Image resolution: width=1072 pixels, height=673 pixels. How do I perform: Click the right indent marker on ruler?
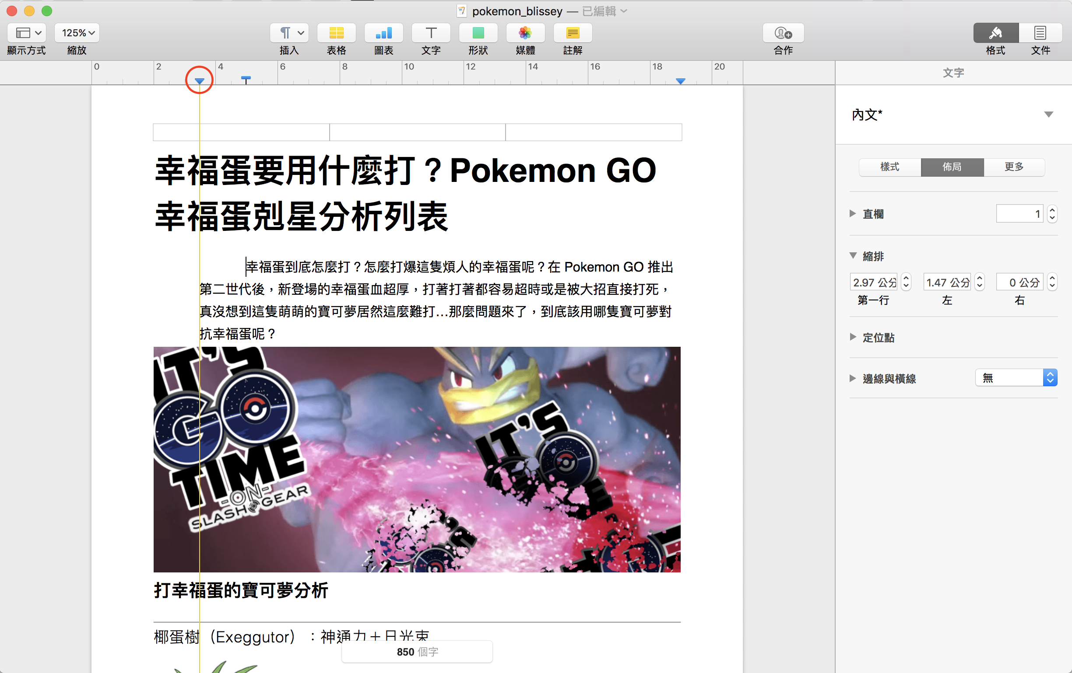(680, 81)
